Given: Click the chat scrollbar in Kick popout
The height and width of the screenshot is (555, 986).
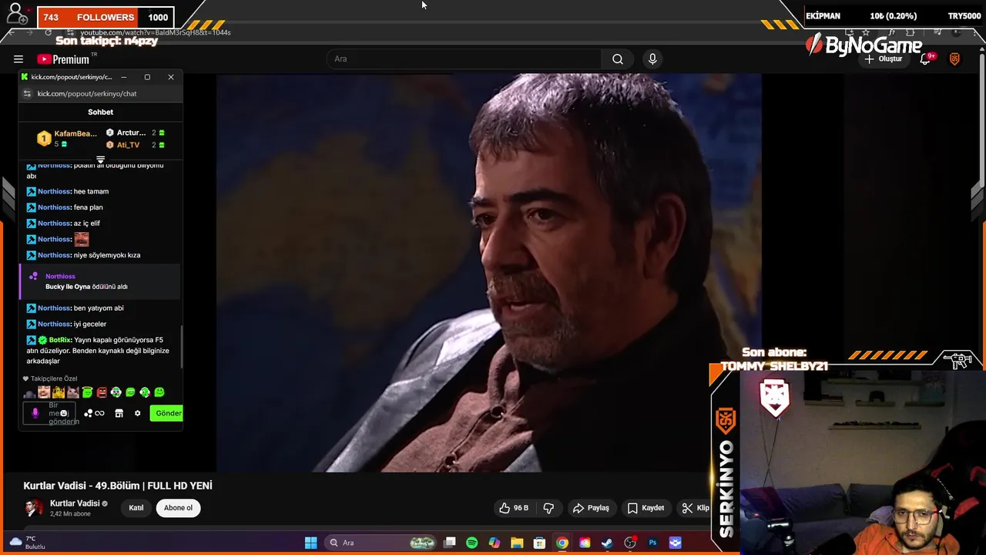Looking at the screenshot, I should [182, 347].
